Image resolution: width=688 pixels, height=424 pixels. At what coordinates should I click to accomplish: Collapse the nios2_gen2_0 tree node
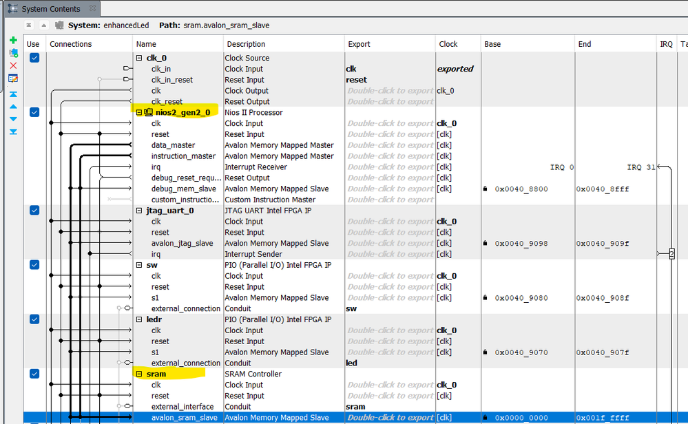pyautogui.click(x=139, y=112)
